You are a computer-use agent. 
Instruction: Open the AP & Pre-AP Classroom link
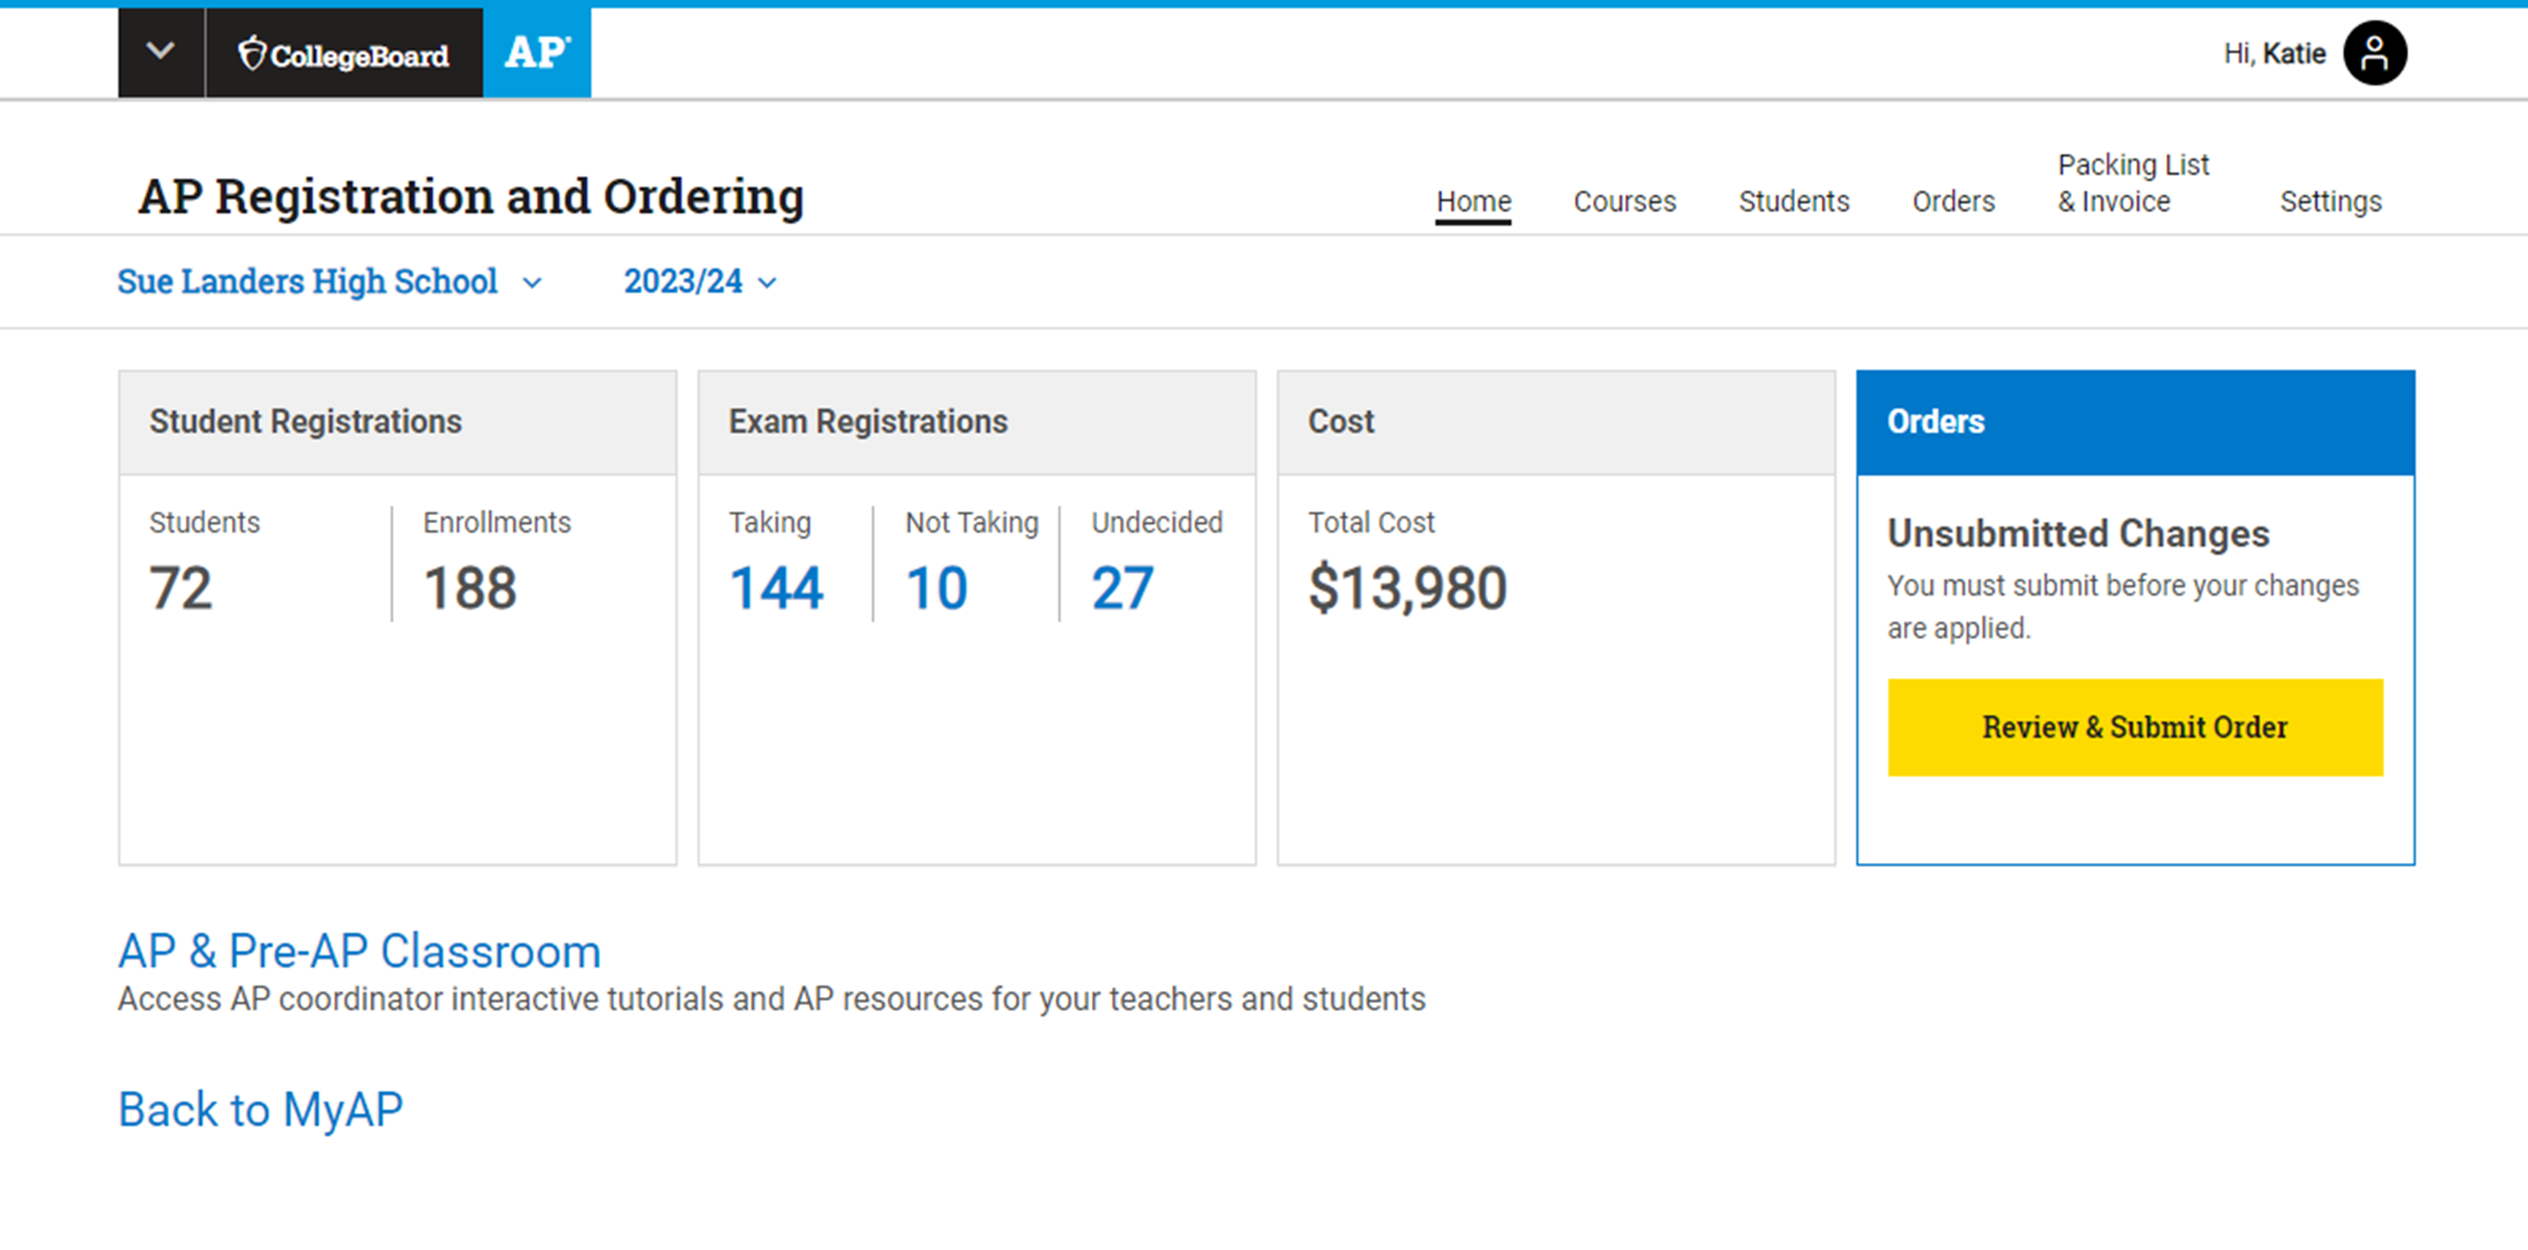(359, 951)
